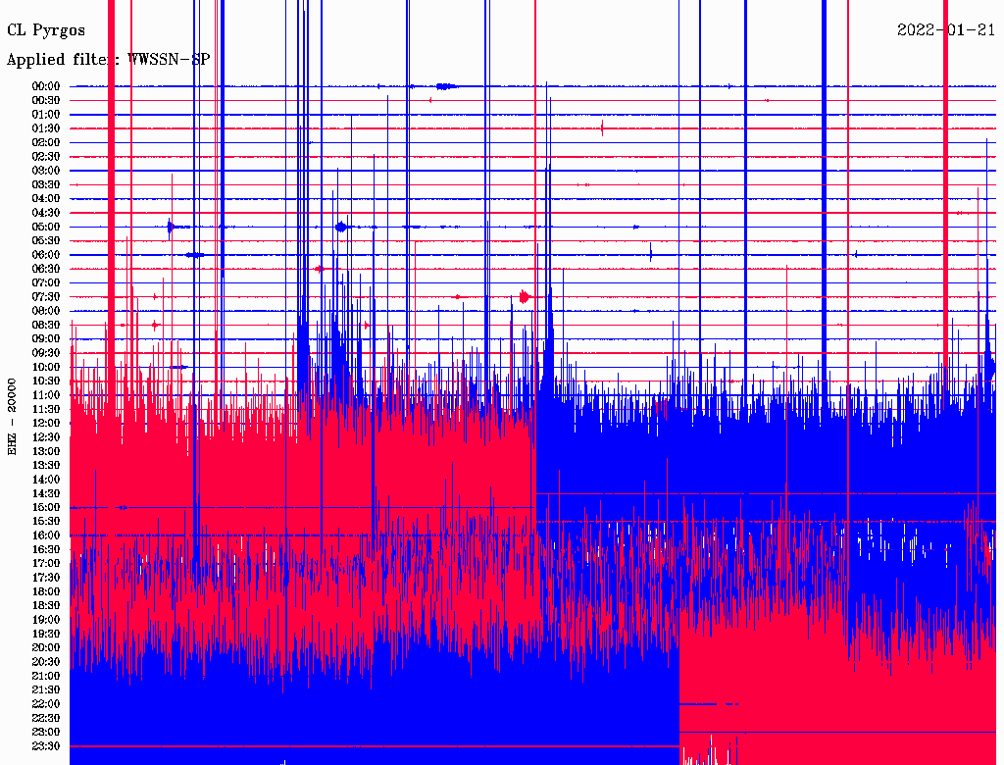Click the CL Pyrgos station title

click(46, 30)
